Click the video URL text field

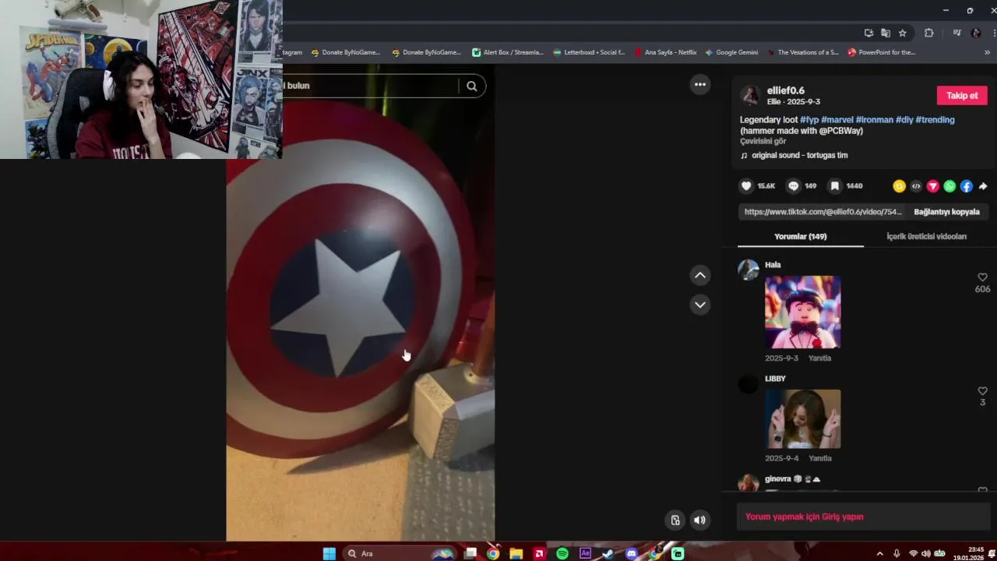click(823, 212)
